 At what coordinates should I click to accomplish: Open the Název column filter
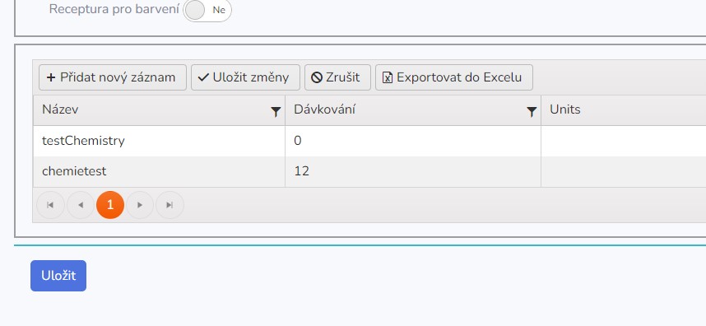coord(276,112)
